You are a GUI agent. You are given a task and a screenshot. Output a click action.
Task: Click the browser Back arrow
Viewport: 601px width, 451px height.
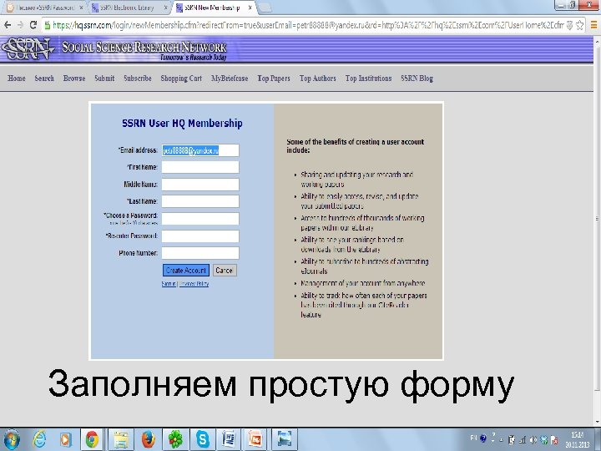tap(8, 25)
